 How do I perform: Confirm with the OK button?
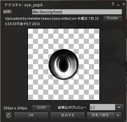click(31, 115)
